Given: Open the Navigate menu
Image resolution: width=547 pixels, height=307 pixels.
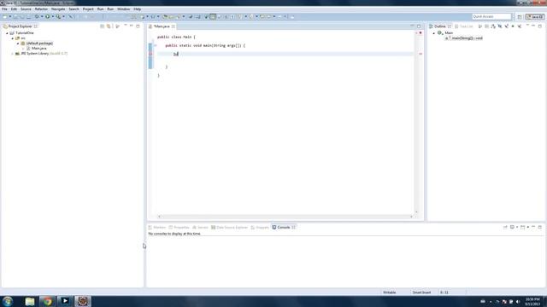Looking at the screenshot, I should [58, 9].
